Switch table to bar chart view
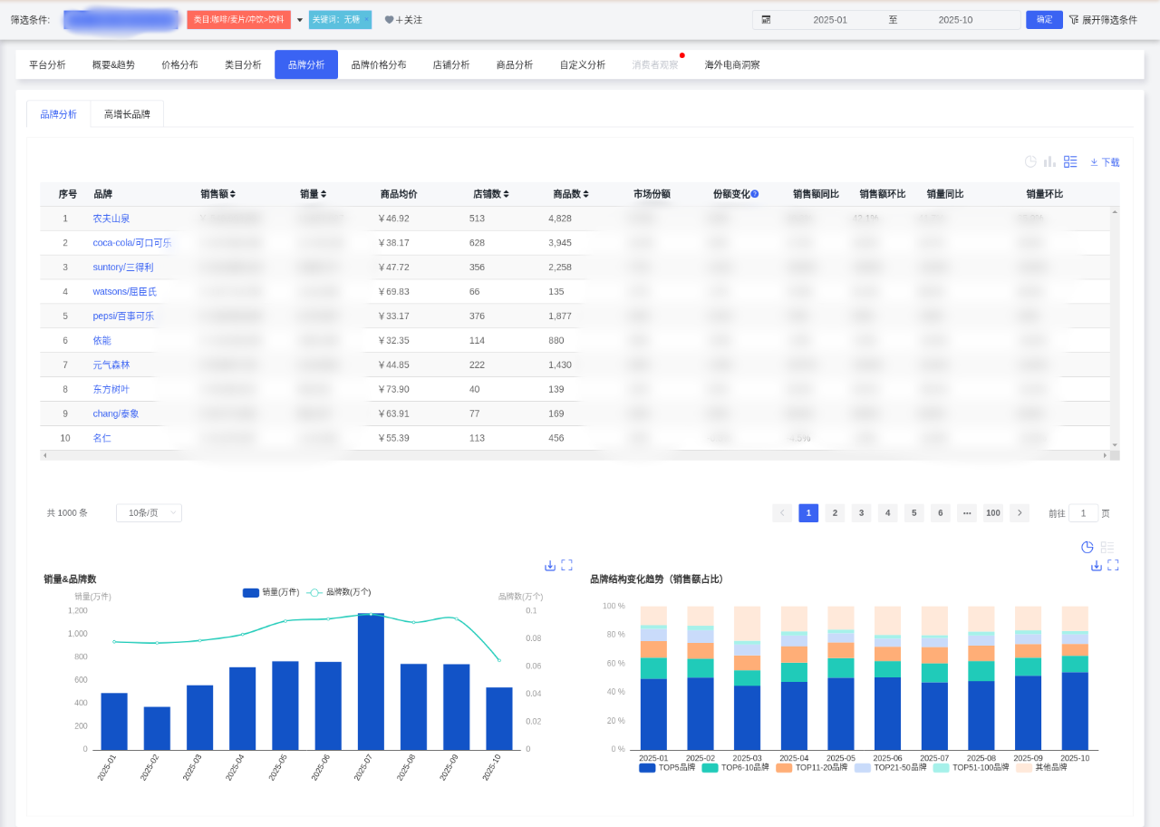Viewport: 1160px width, 827px height. click(x=1049, y=161)
